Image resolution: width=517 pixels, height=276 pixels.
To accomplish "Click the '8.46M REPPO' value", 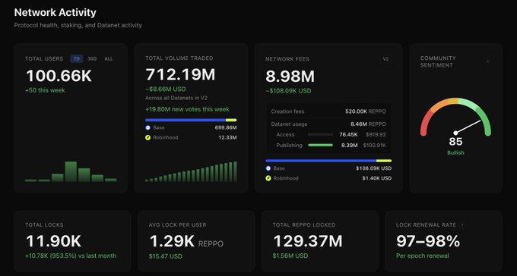I will point(368,124).
